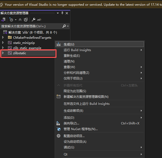This screenshot has height=158, width=162.
Task: Open pending changes filter clock icon
Action: click(x=11, y=20)
